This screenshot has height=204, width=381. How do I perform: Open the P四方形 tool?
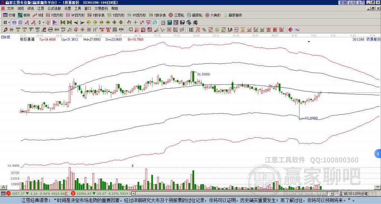(x=55, y=15)
